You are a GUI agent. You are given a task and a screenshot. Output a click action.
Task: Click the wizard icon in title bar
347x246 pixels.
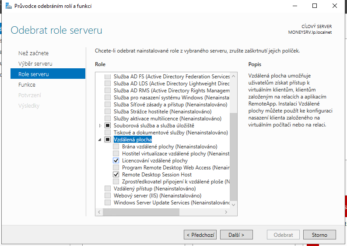(x=8, y=6)
